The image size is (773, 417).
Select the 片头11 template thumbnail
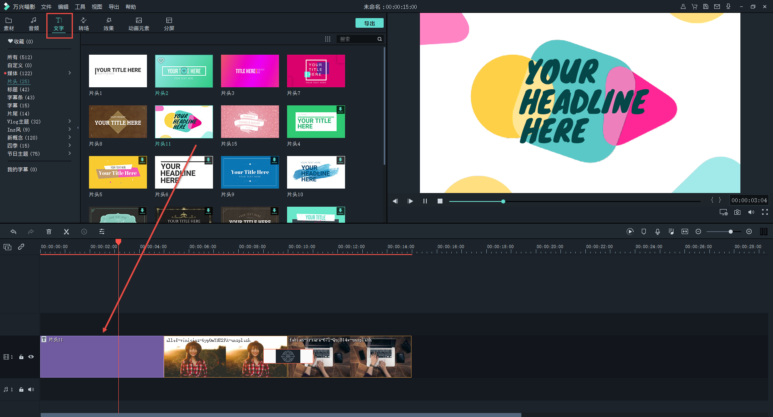coord(184,121)
